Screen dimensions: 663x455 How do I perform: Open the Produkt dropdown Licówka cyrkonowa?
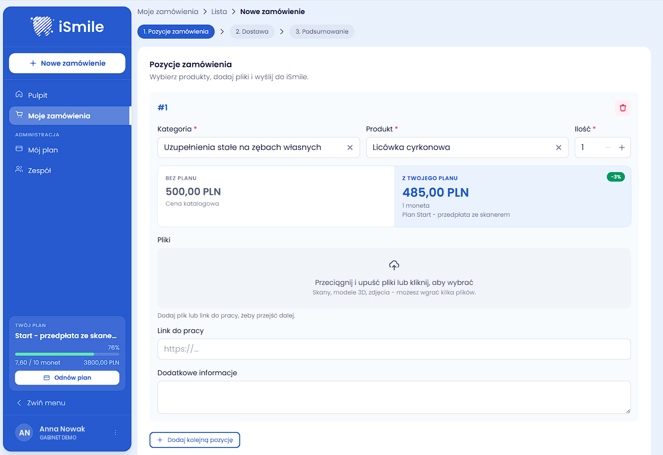[467, 147]
